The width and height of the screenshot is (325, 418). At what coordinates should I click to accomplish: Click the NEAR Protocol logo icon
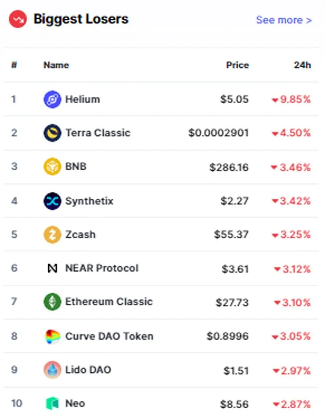(x=52, y=268)
